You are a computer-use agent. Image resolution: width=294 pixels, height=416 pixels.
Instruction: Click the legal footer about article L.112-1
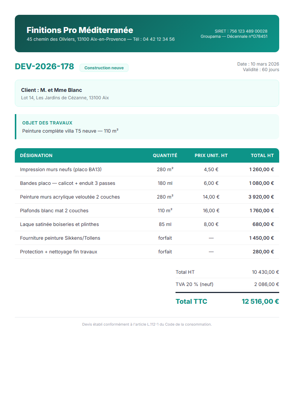pyautogui.click(x=147, y=325)
